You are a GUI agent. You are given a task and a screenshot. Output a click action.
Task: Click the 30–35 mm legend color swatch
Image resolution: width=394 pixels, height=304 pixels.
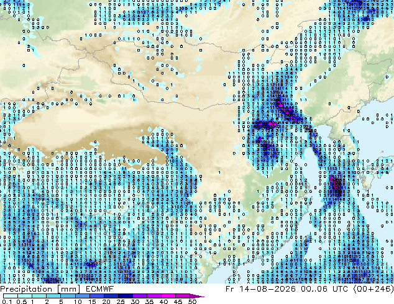tap(140, 296)
